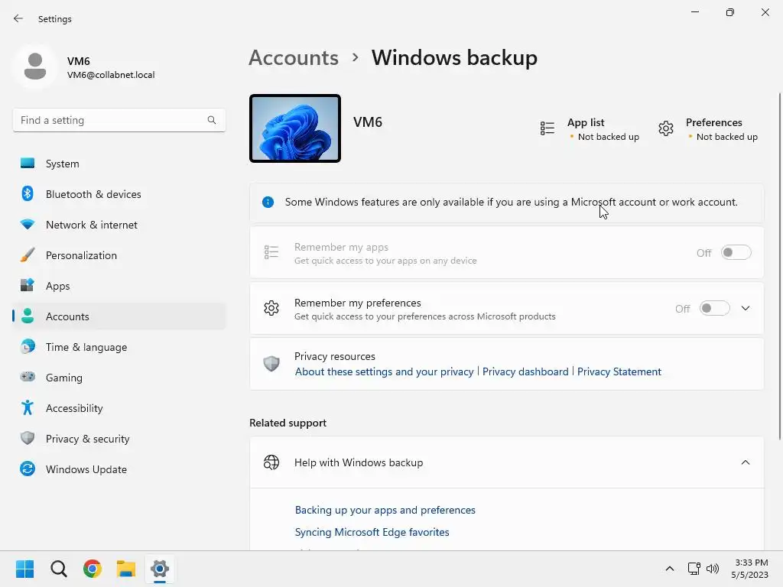The width and height of the screenshot is (783, 587).
Task: Open Network & internet category
Action: (119, 225)
